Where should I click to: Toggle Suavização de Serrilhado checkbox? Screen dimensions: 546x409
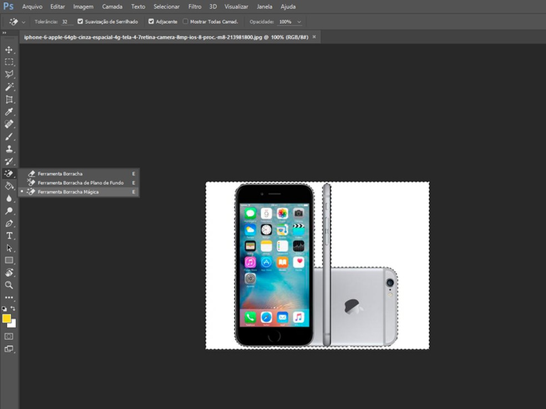tap(80, 22)
